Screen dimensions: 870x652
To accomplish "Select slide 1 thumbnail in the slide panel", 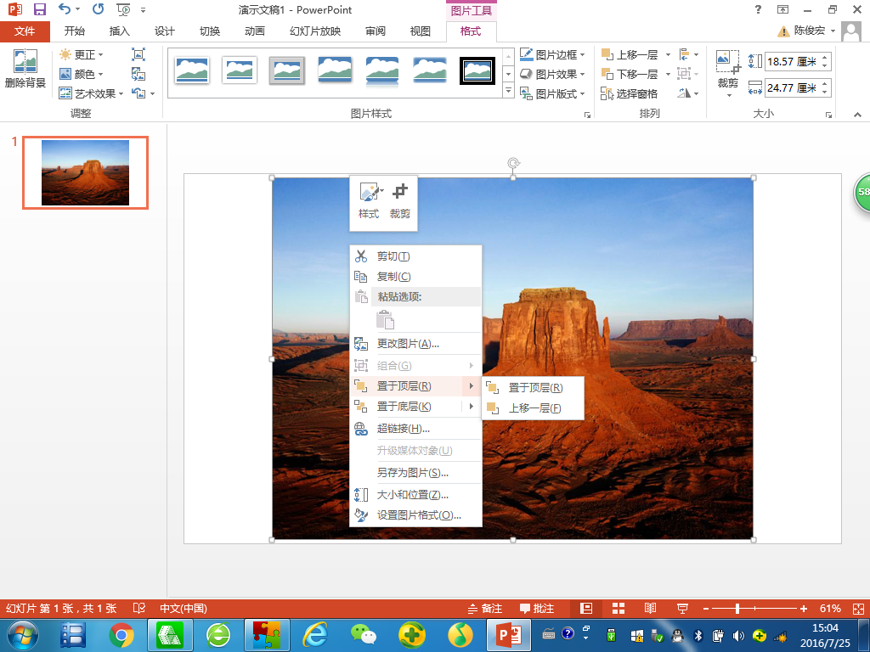I will tap(86, 172).
